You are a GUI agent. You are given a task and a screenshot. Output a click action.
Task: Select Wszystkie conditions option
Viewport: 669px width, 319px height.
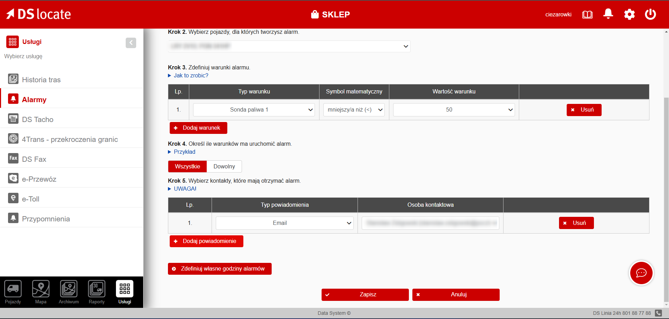pos(188,167)
